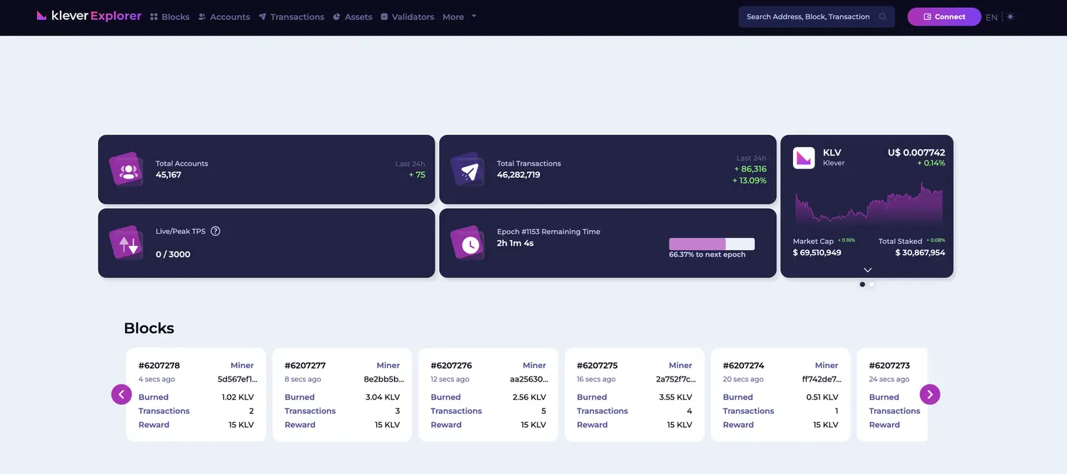Click the 1.02 KLV burned value
1067x474 pixels.
click(x=238, y=397)
